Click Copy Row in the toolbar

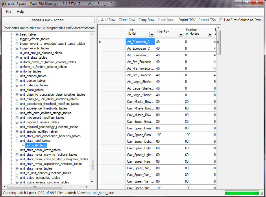tap(146, 20)
